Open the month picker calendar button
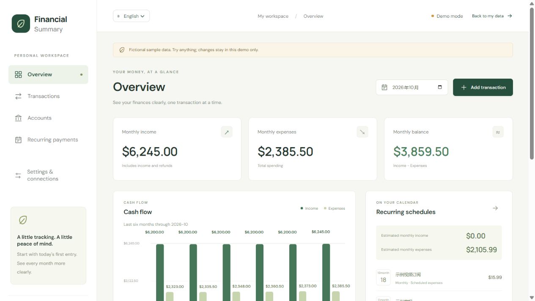 [440, 87]
